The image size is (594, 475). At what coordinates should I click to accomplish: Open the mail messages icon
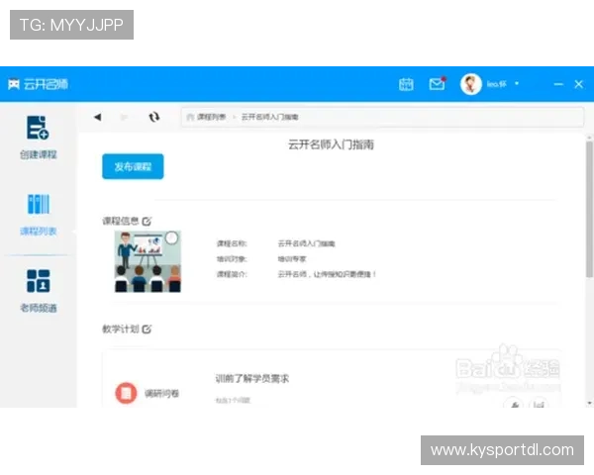point(438,84)
